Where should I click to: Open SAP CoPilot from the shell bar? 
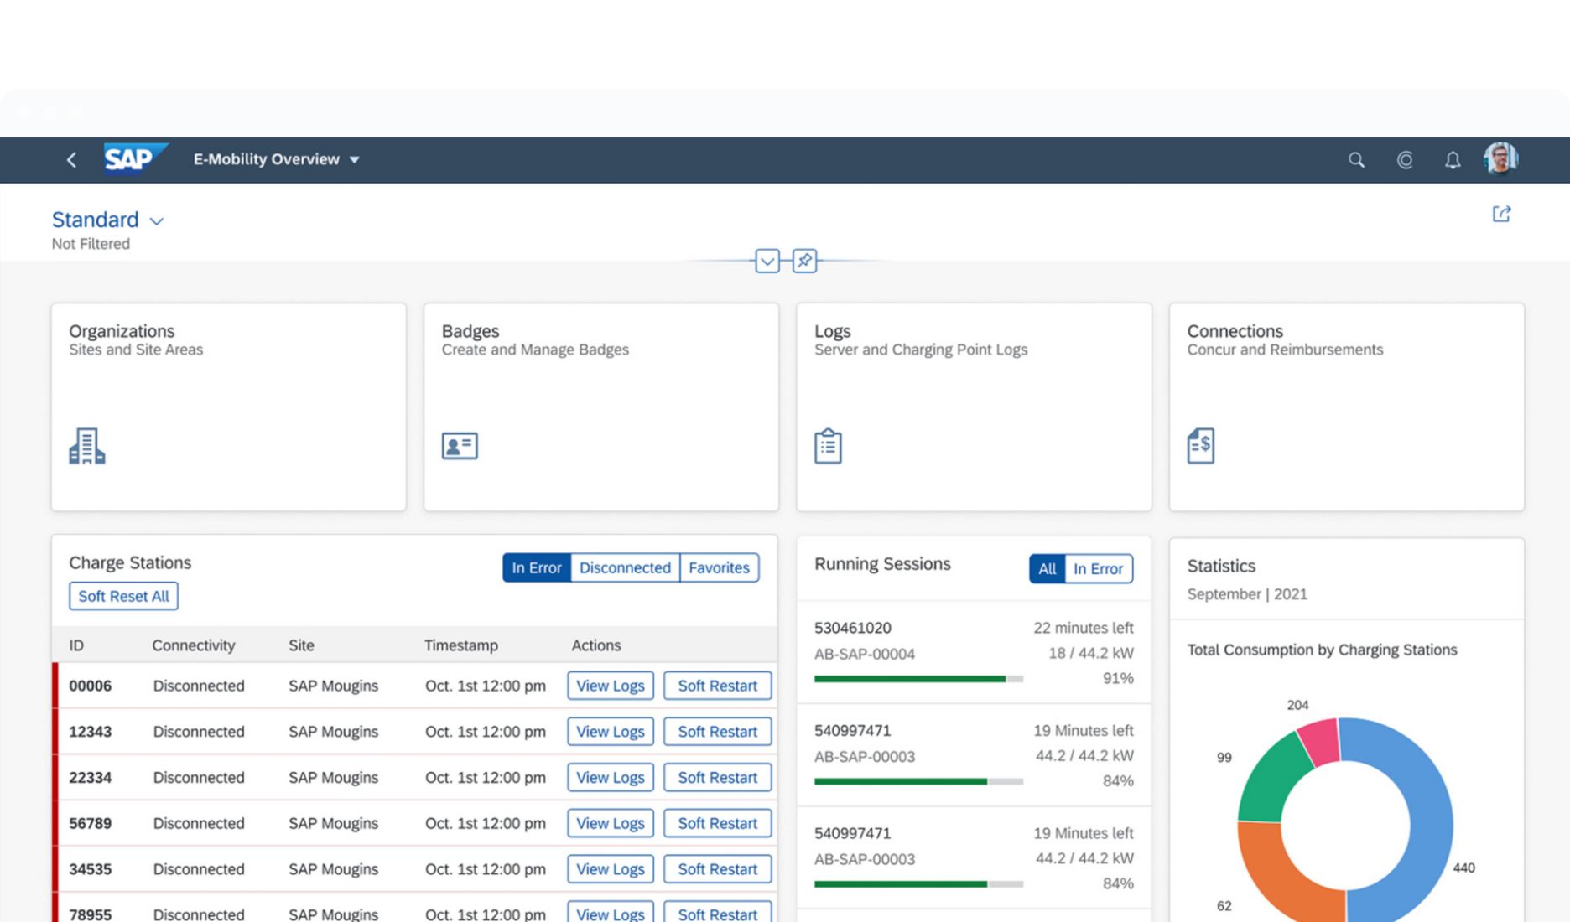pos(1405,159)
